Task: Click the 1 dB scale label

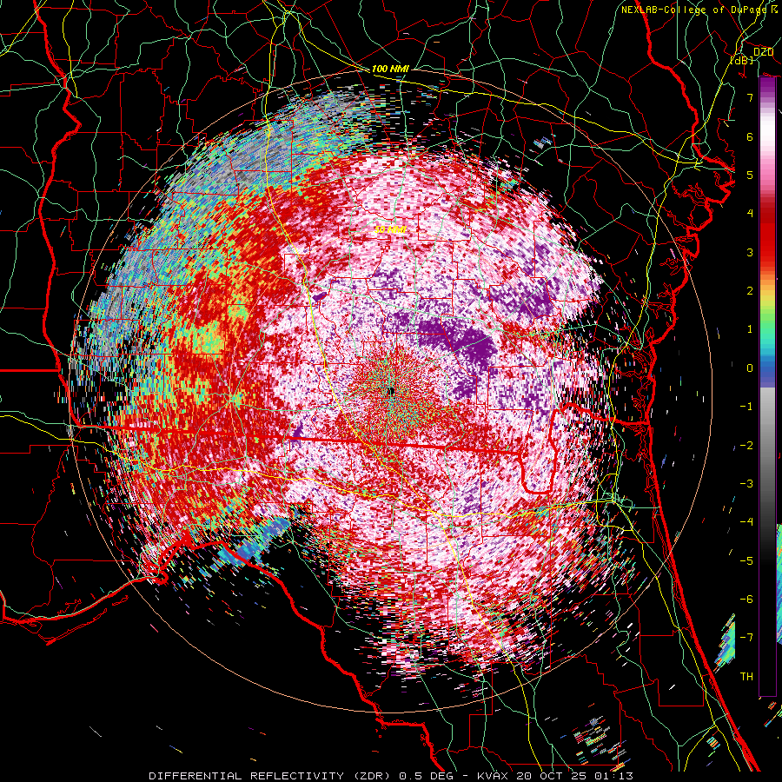Action: [x=750, y=329]
